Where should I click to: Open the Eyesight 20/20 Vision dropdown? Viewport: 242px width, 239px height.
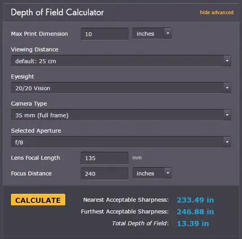click(x=121, y=88)
